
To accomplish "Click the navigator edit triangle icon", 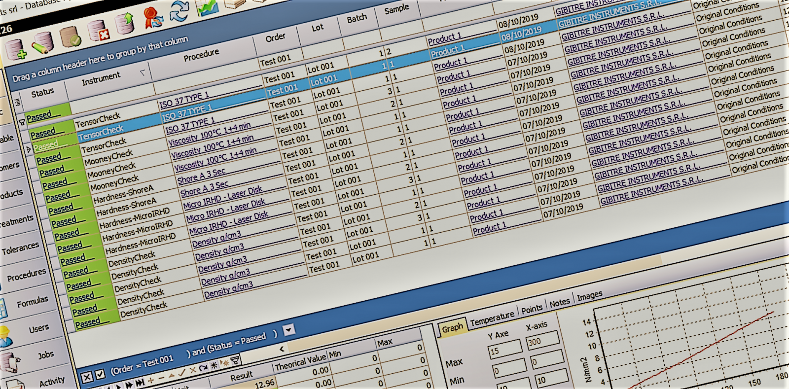I will (172, 375).
